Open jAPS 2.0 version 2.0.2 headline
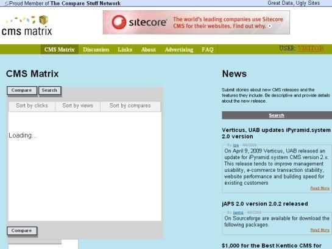 point(265,203)
